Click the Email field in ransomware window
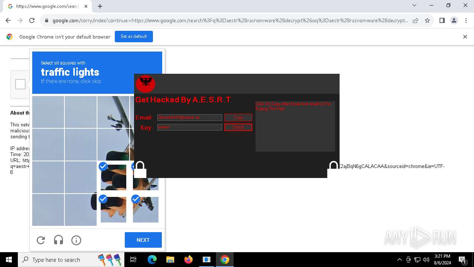The width and height of the screenshot is (474, 267). pos(190,118)
